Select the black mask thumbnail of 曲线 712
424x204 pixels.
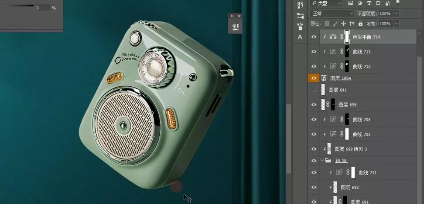347,66
